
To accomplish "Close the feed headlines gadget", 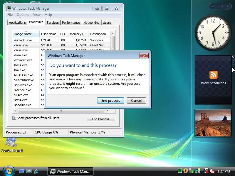I will [233, 57].
